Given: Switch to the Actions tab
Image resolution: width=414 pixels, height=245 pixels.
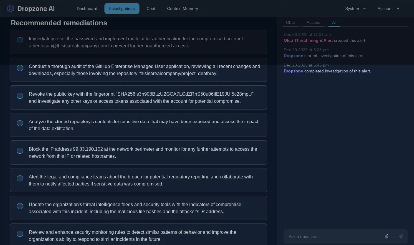Looking at the screenshot, I should pyautogui.click(x=313, y=22).
